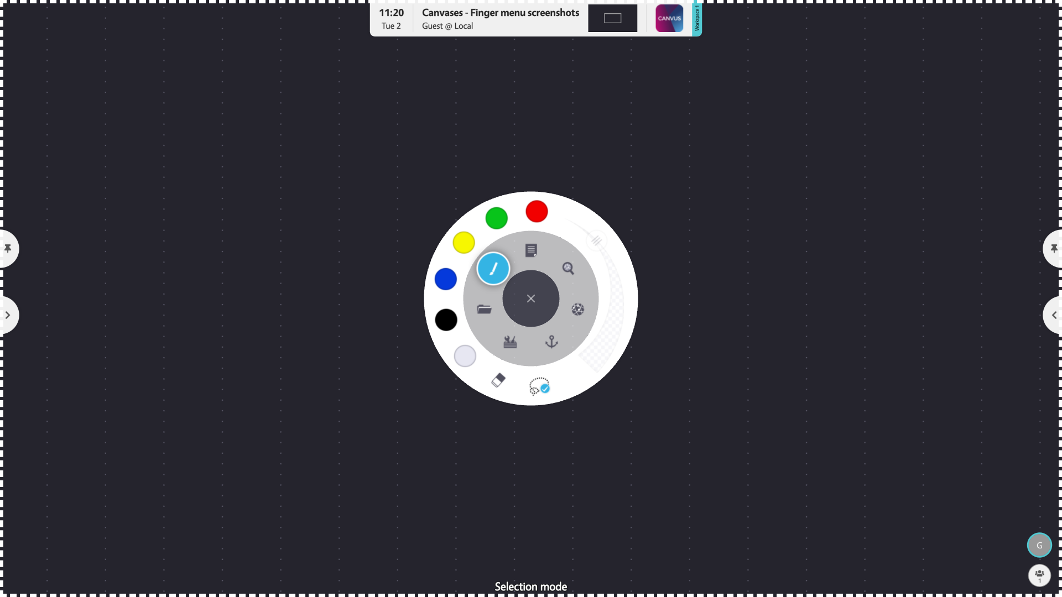1062x597 pixels.
Task: Toggle the pin on the right screen edge
Action: click(1053, 249)
